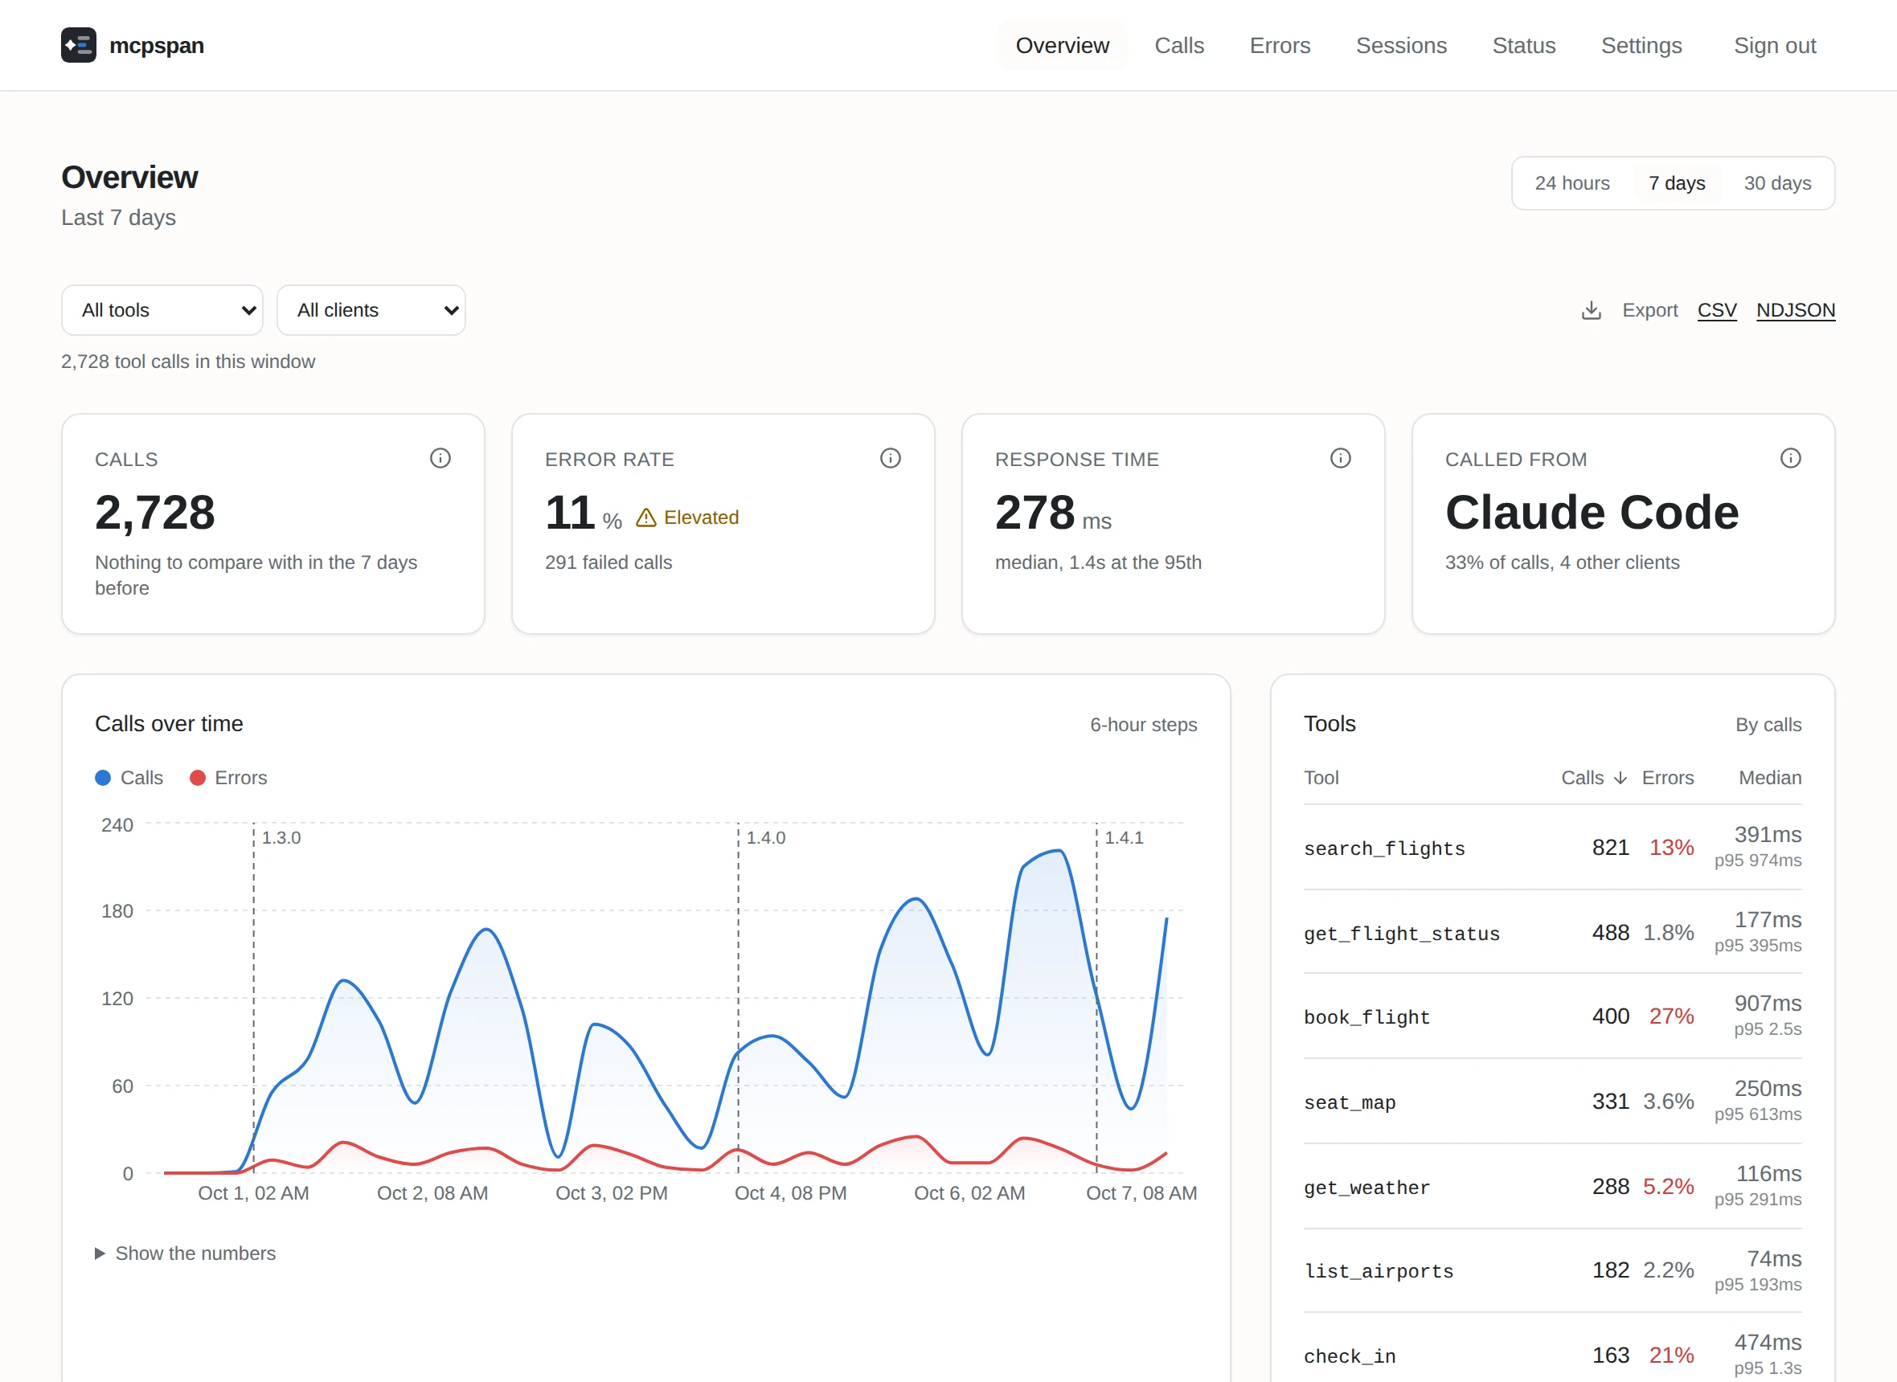Open the Errors nav tab
The width and height of the screenshot is (1897, 1382).
1280,45
